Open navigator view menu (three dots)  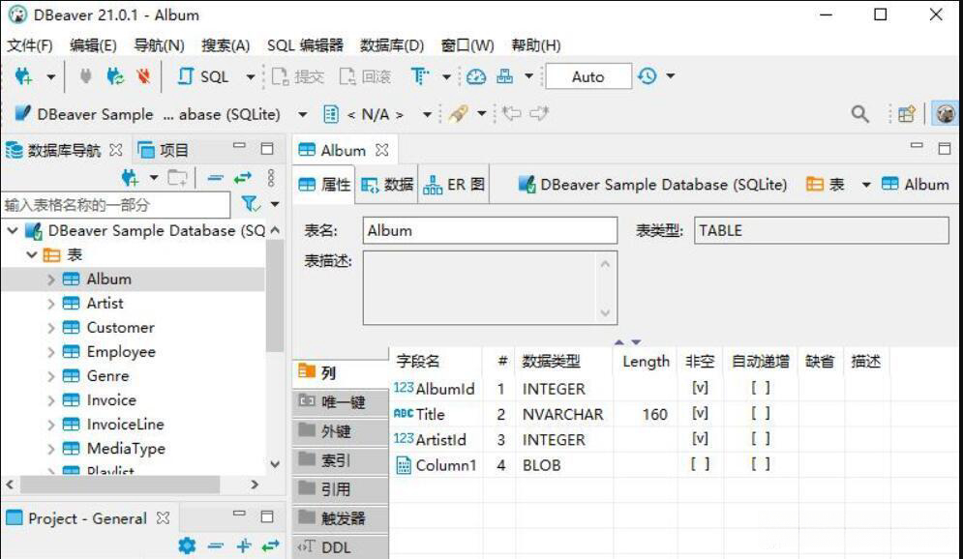[271, 178]
